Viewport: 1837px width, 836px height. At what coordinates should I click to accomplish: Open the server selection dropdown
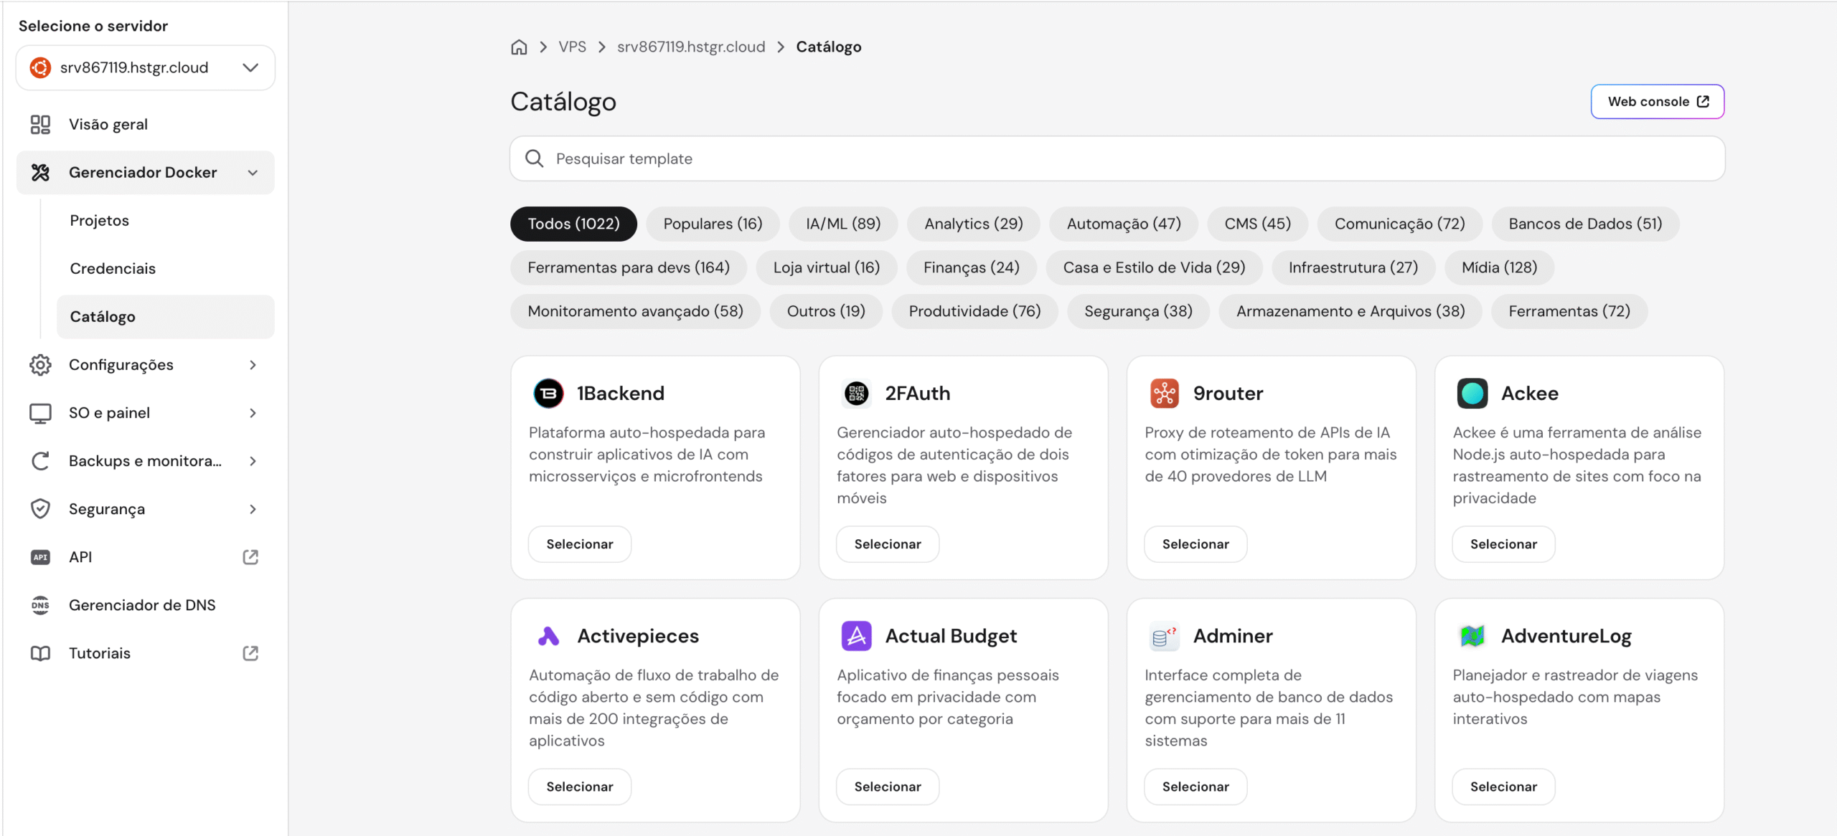click(146, 67)
